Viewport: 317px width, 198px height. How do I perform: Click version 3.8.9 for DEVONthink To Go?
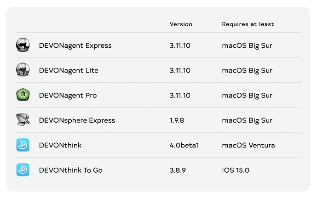[178, 170]
